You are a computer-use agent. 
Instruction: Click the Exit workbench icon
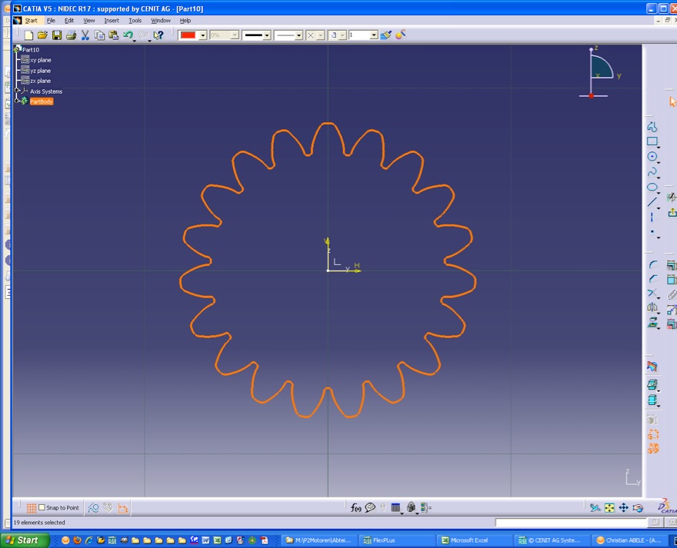pos(672,212)
